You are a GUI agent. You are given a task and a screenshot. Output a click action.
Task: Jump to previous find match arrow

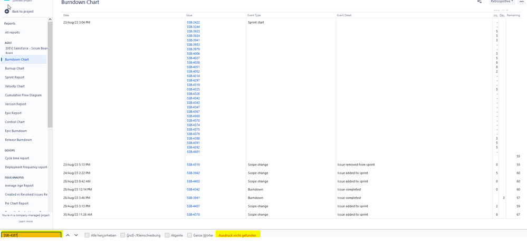point(68,235)
